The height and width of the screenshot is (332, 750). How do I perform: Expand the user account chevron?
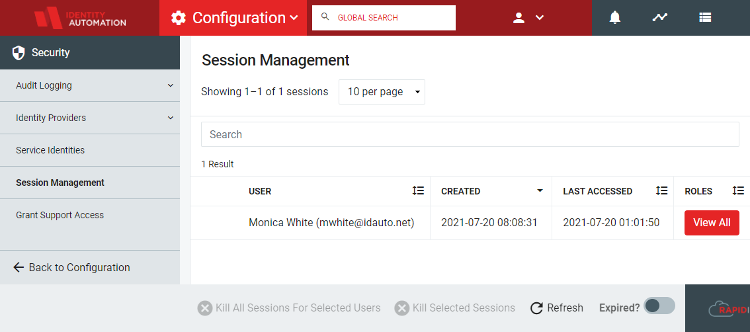coord(540,18)
